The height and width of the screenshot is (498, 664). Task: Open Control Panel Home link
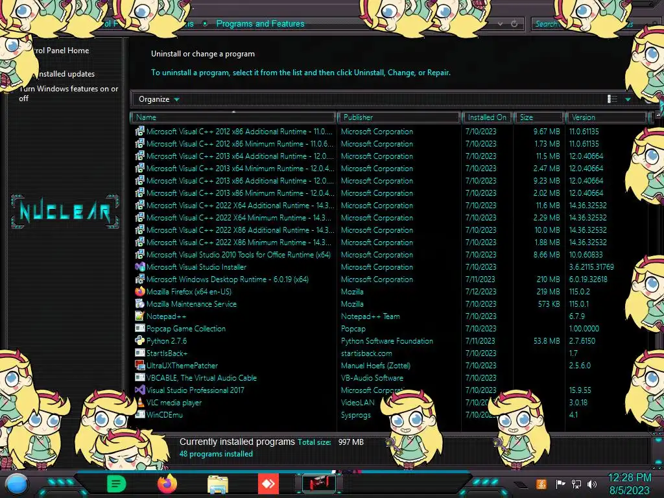point(60,51)
